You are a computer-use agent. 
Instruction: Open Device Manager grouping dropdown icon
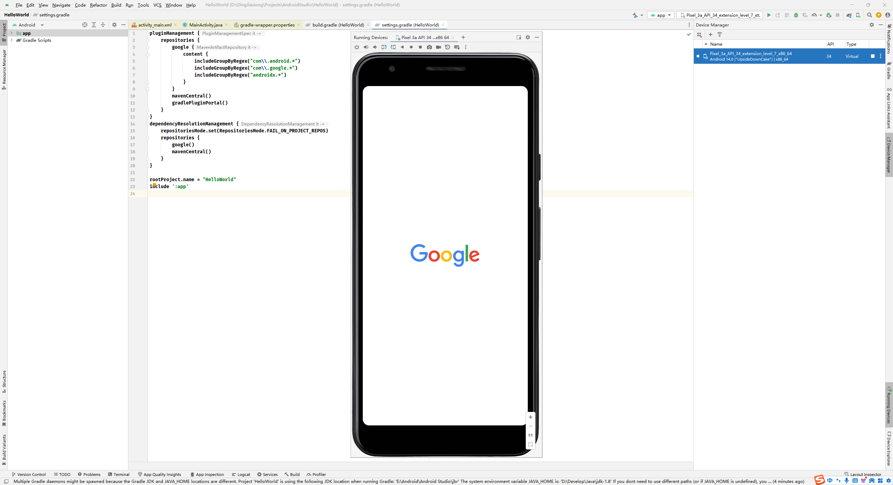(x=699, y=34)
